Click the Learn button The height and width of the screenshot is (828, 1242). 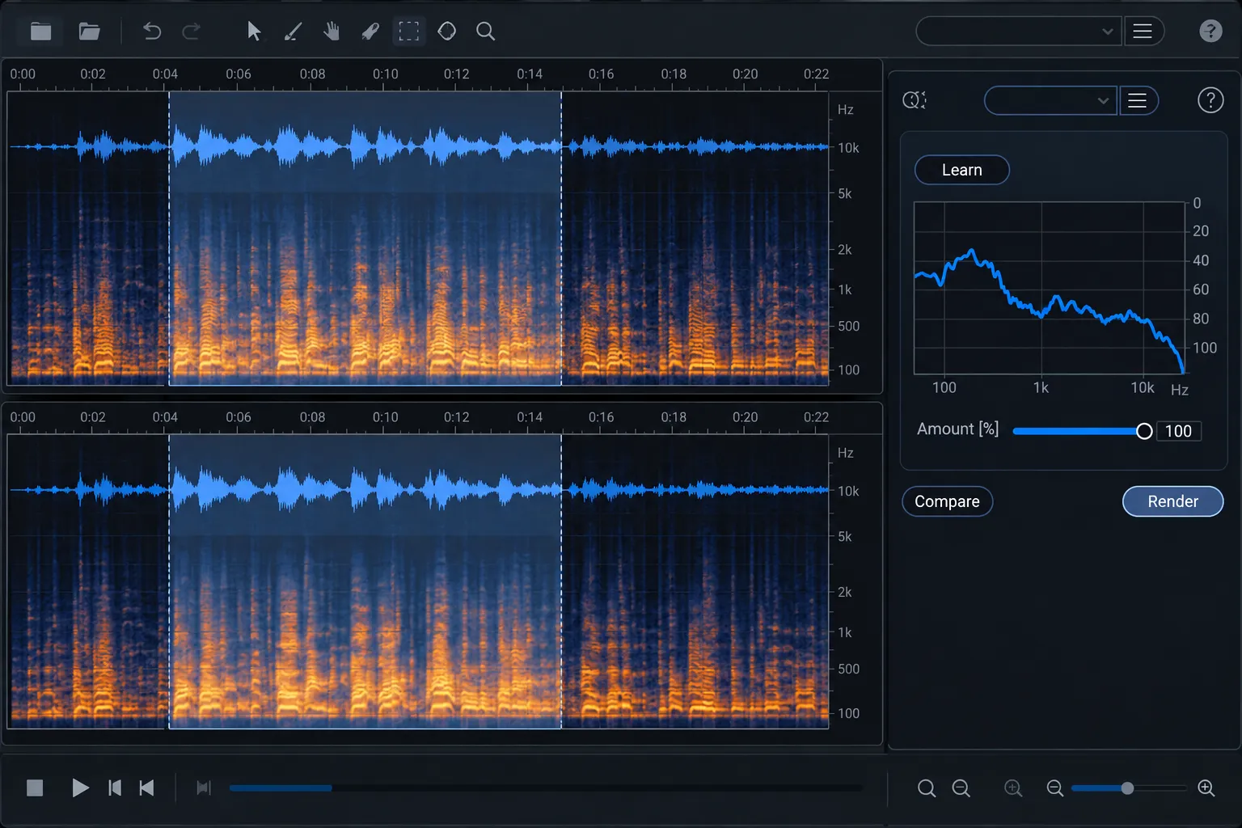point(962,170)
